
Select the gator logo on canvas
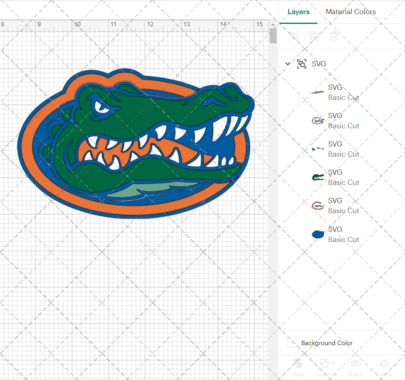136,144
